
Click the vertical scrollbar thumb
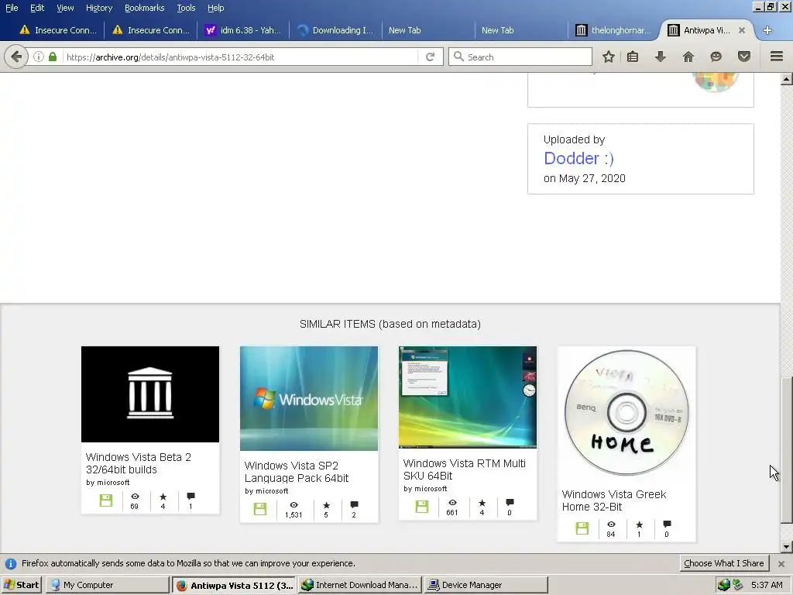(x=786, y=450)
